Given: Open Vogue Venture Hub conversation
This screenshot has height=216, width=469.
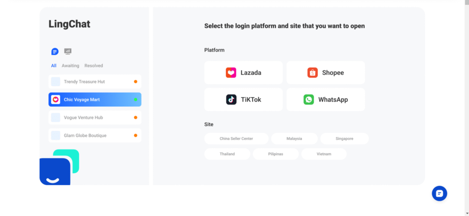Looking at the screenshot, I should pos(95,117).
